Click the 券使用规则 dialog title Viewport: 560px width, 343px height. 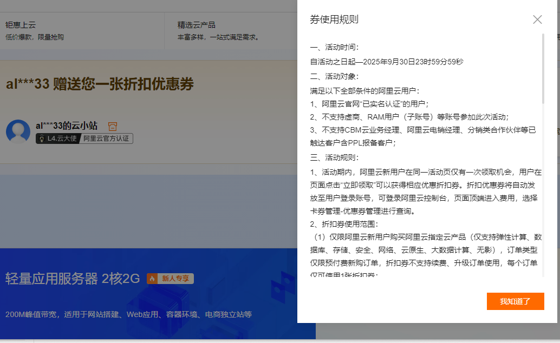point(334,20)
